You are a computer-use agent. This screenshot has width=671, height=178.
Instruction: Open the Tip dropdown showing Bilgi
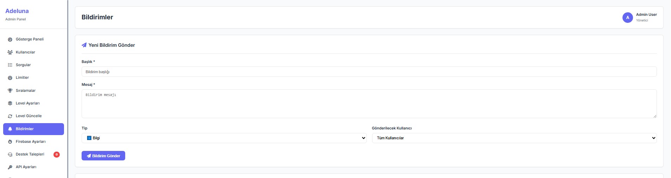point(224,138)
